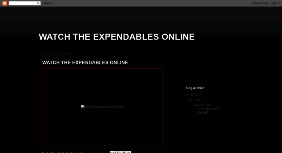
Task: Open the blog header title link
Action: click(117, 37)
